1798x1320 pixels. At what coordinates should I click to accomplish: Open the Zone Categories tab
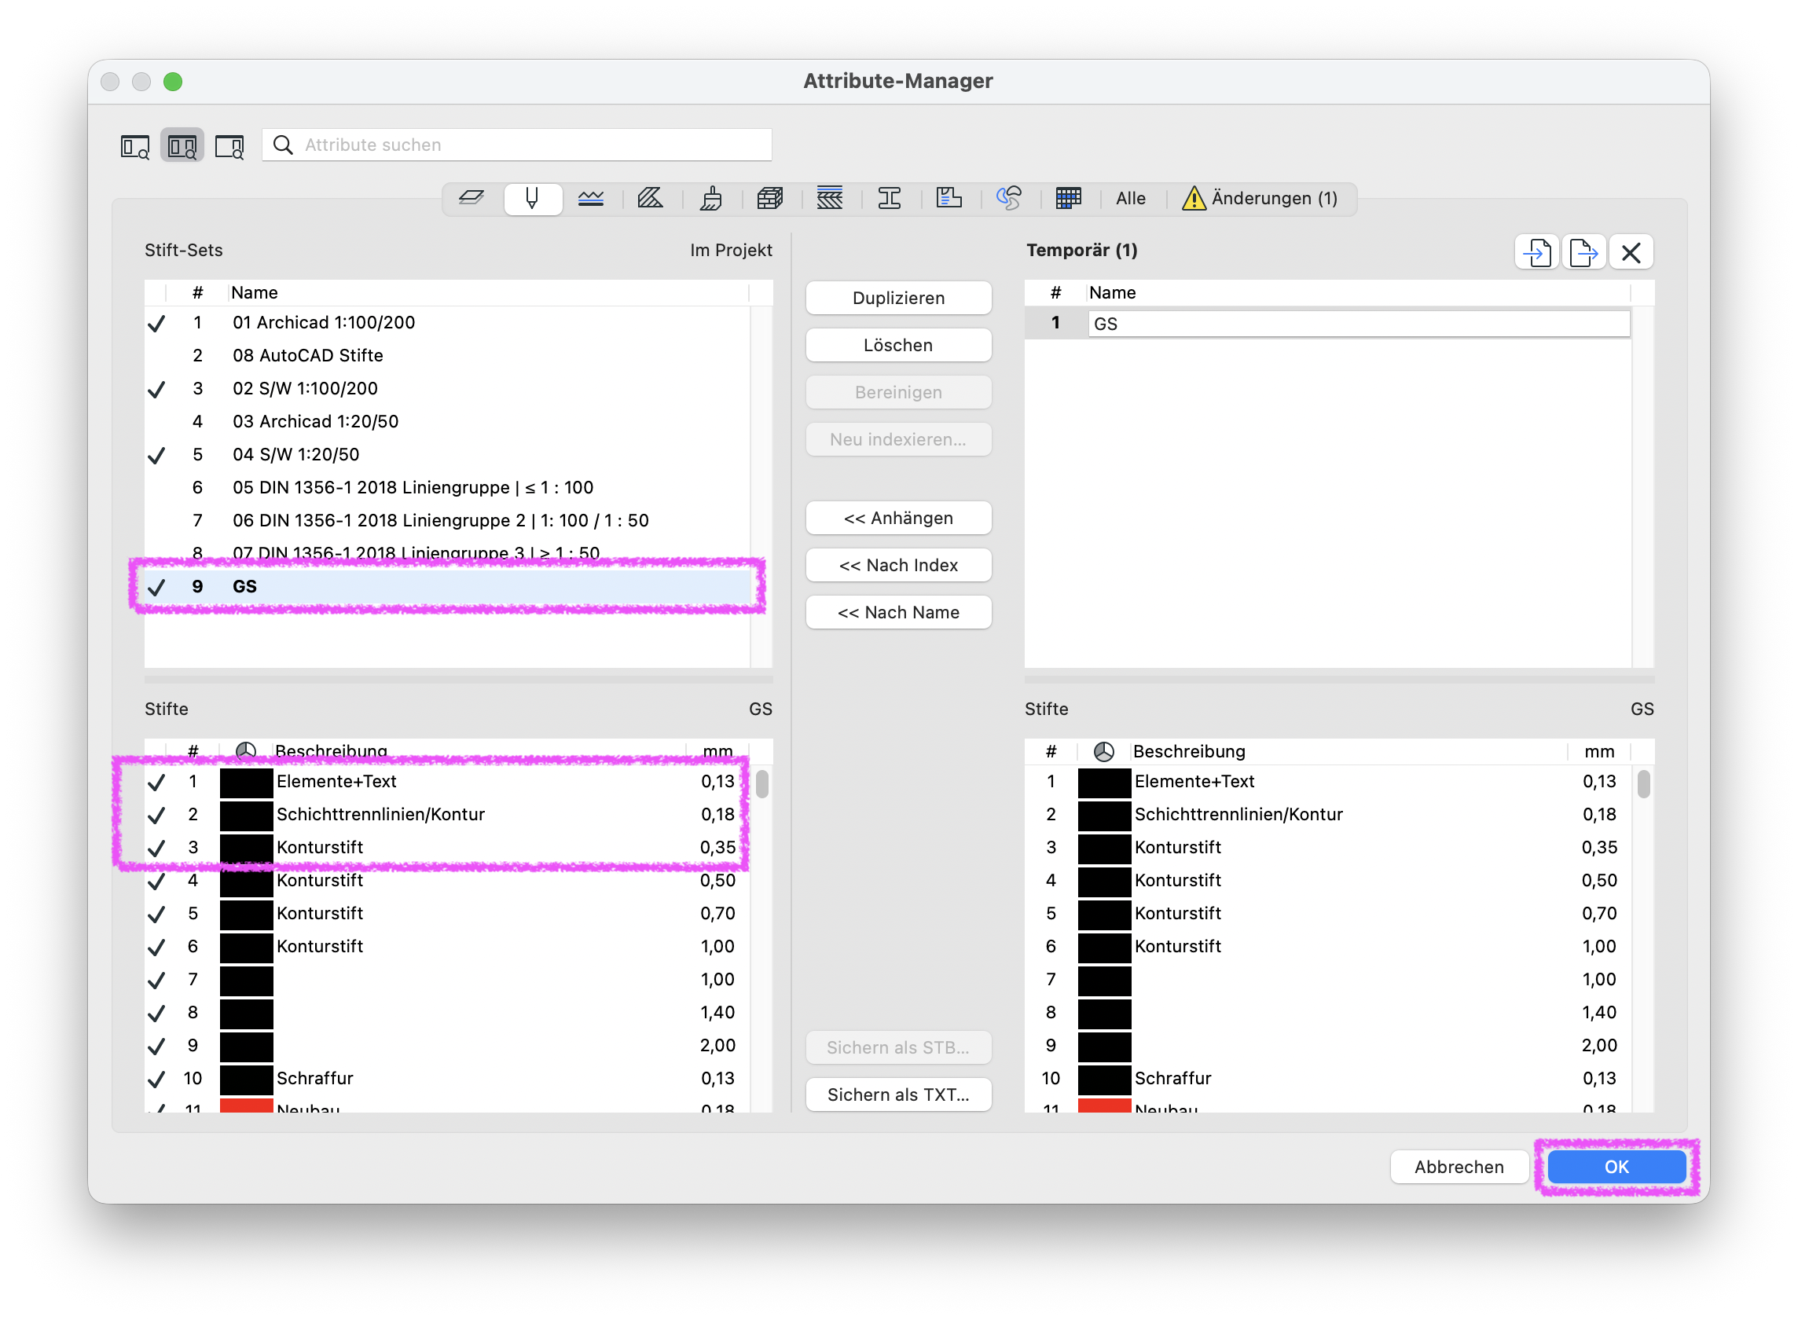coord(949,198)
